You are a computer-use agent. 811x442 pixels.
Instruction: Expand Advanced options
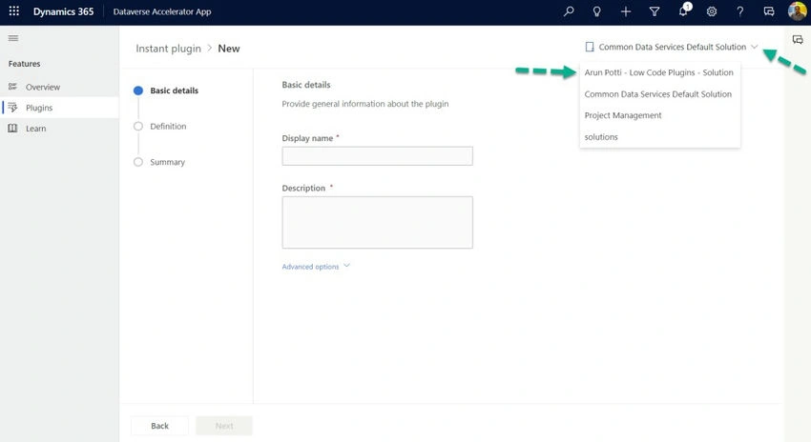pos(316,267)
